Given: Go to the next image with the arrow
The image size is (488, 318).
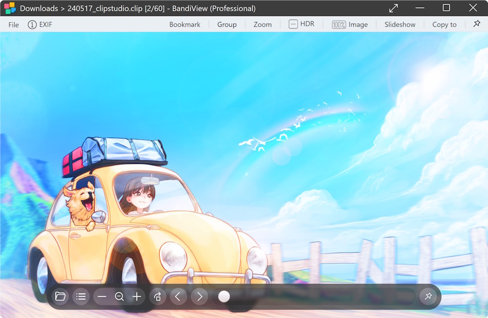Looking at the screenshot, I should pos(199,297).
